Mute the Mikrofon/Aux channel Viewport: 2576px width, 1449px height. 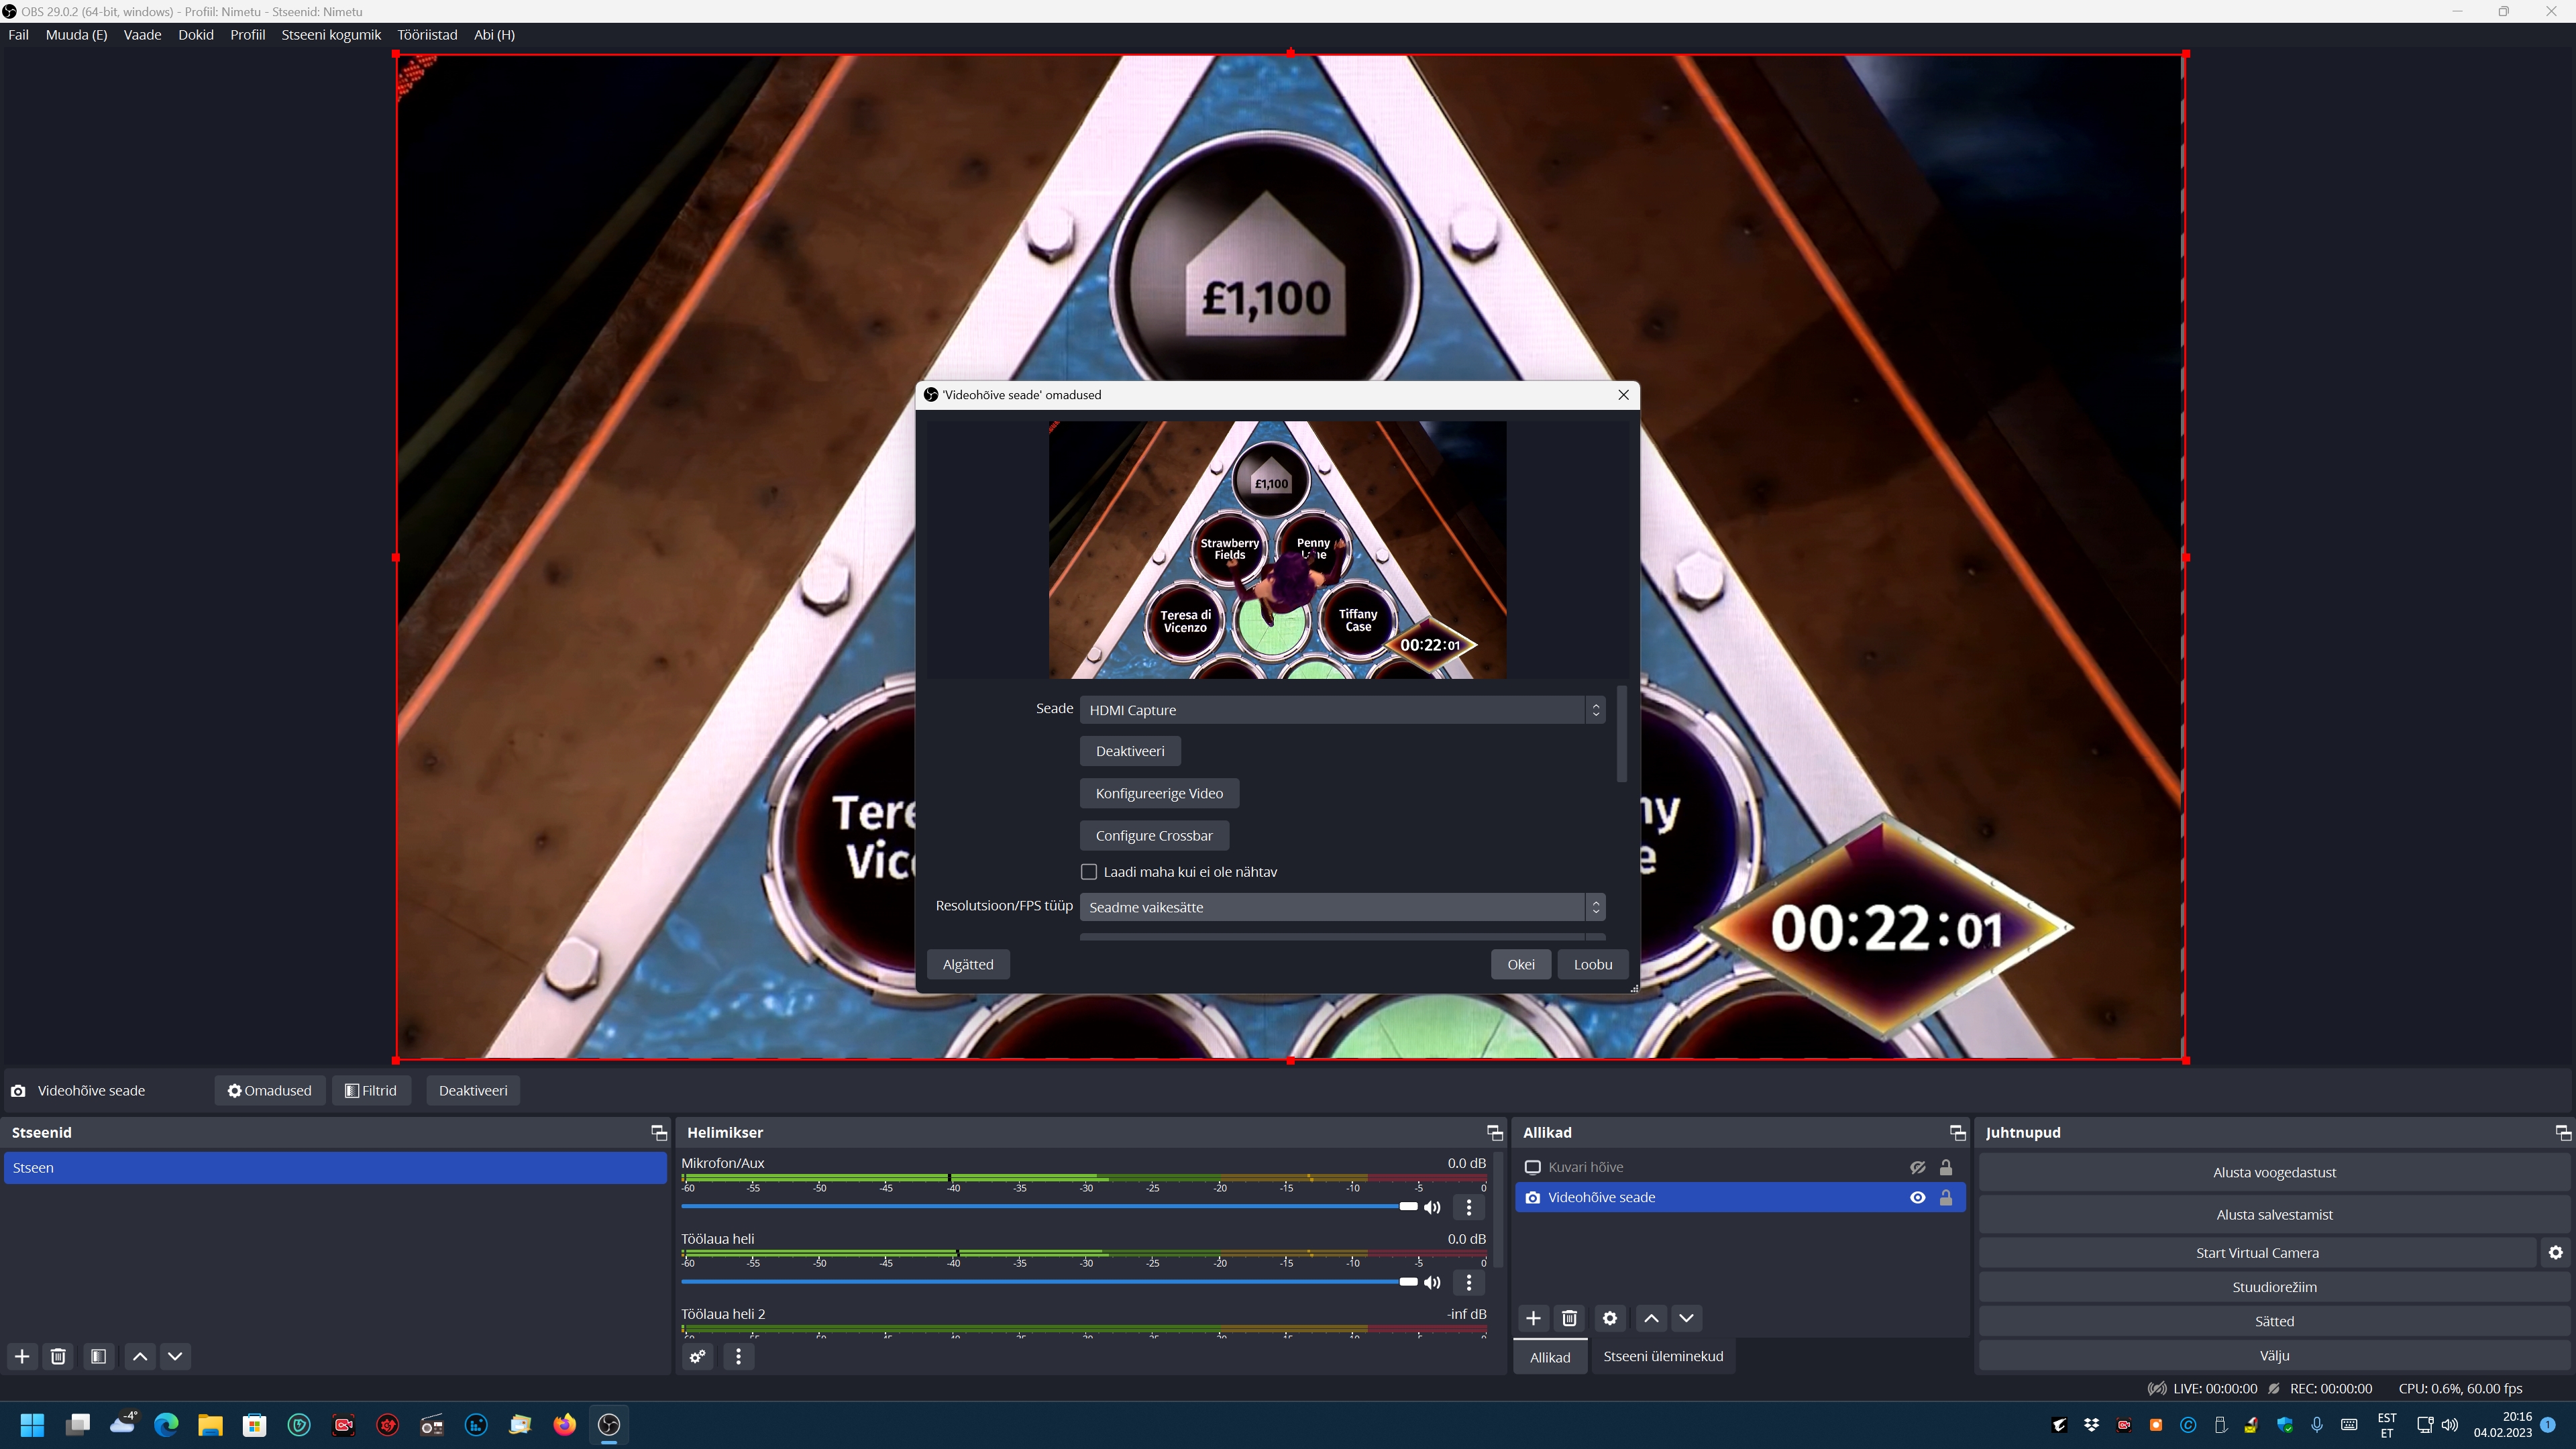(x=1432, y=1207)
